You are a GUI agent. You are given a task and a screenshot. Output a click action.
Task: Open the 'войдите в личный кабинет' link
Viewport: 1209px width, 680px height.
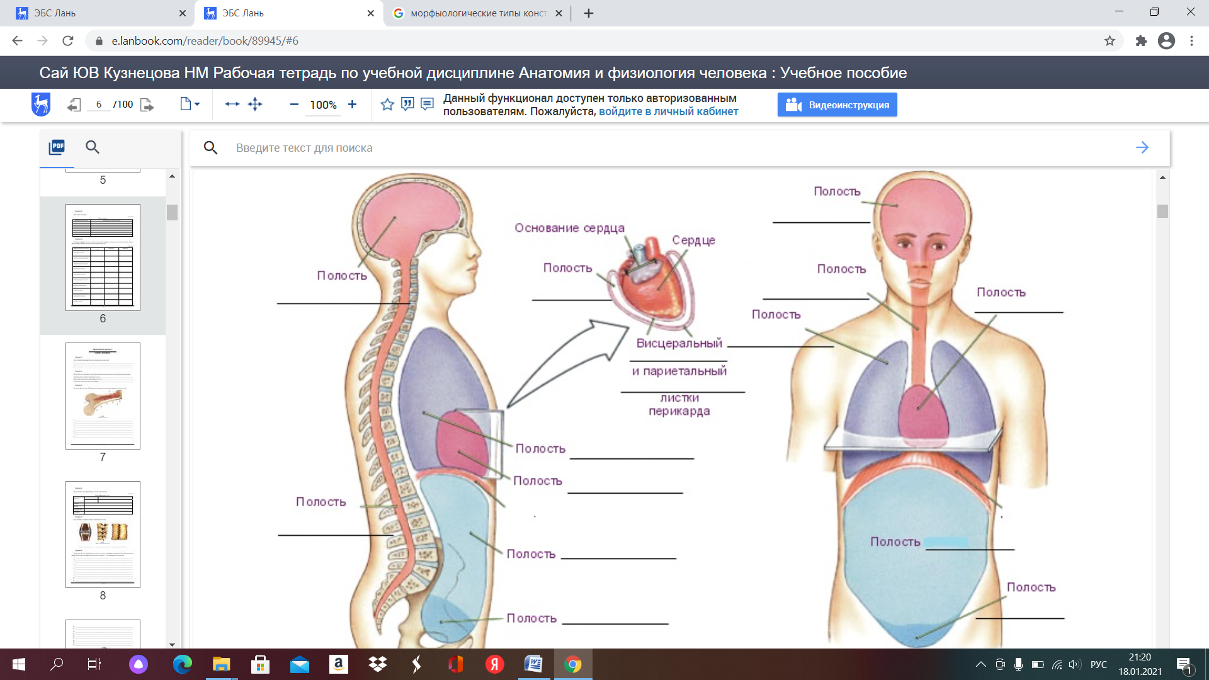tap(669, 111)
